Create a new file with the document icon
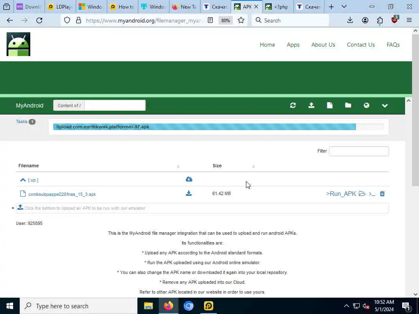The image size is (419, 314). point(330,105)
